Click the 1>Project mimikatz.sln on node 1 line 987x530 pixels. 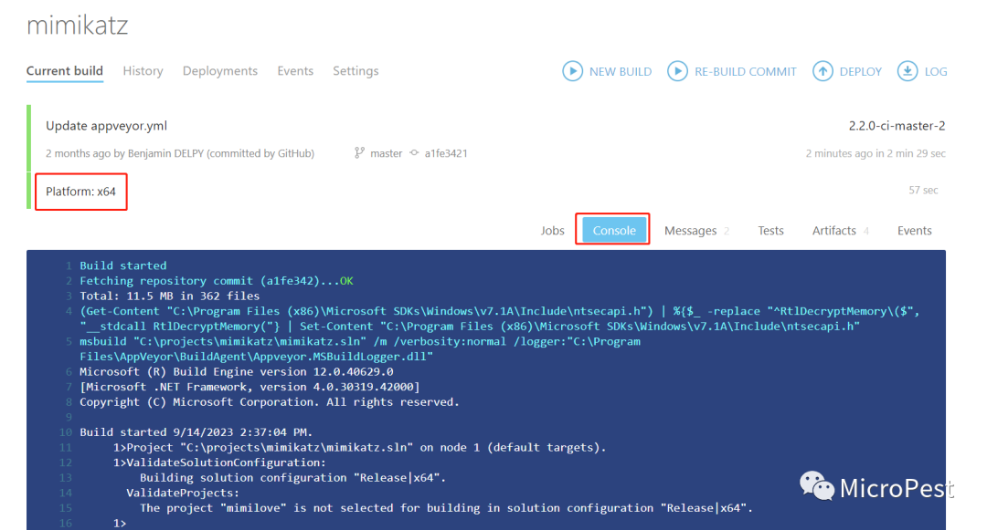tap(359, 447)
